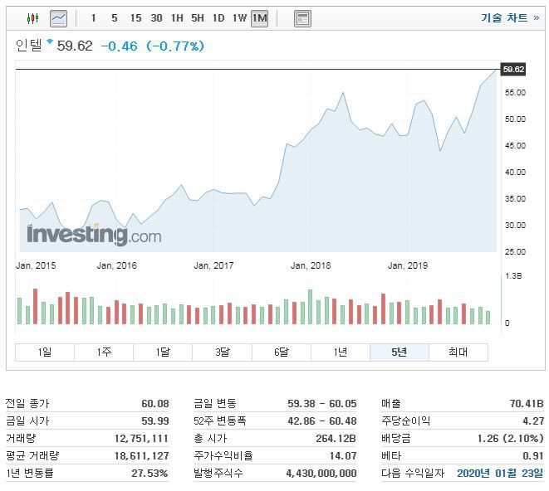Click the 주당순이익 value 4.27

point(533,421)
